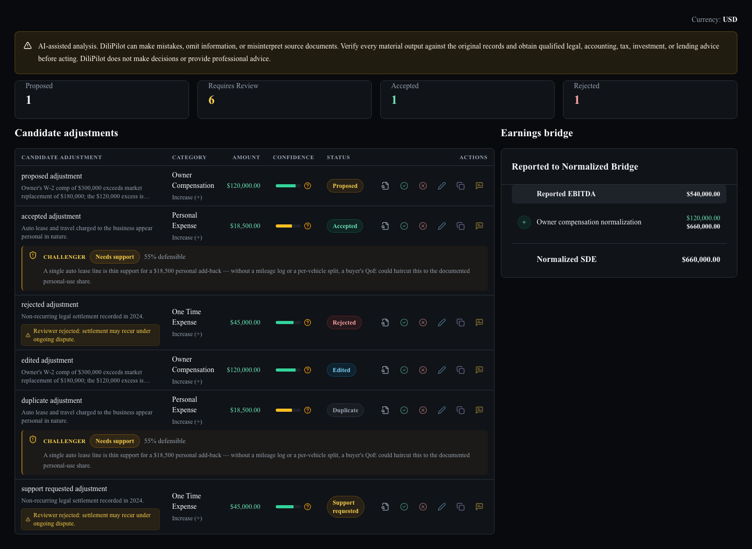This screenshot has width=752, height=549.
Task: Edit the accepted adjustment using pencil icon
Action: click(x=442, y=226)
